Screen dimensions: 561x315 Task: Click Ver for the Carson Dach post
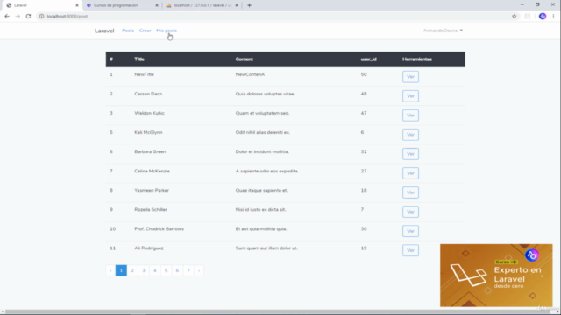(410, 96)
